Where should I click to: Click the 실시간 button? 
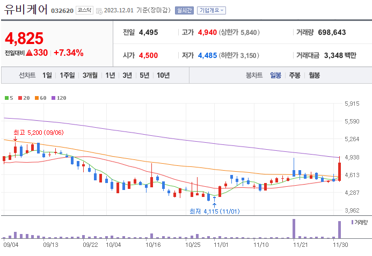184,10
